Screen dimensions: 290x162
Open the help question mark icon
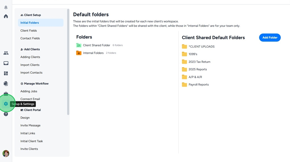click(6, 114)
